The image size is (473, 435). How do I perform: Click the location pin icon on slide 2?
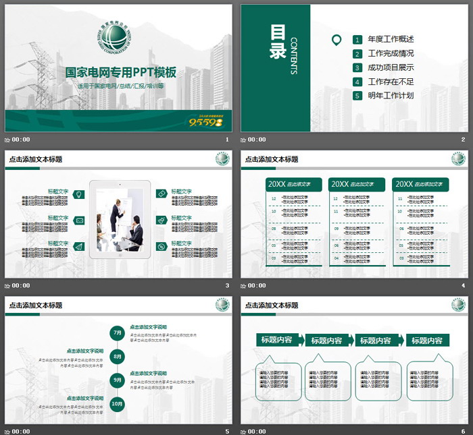[336, 40]
